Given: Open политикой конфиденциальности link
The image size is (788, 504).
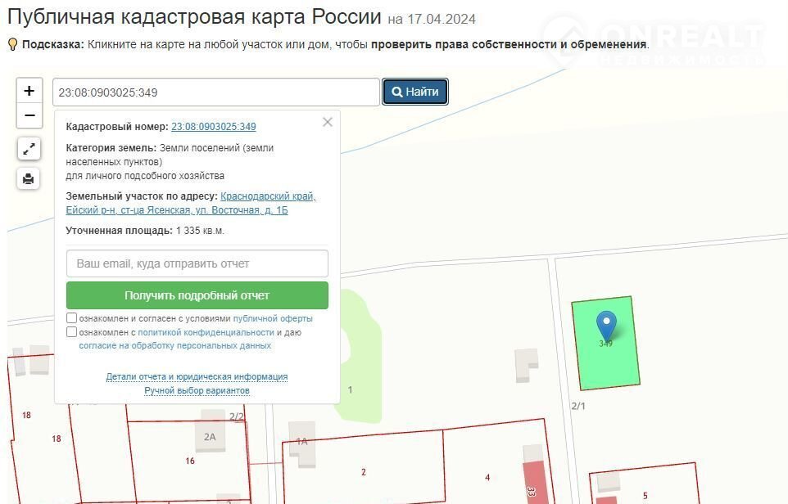Looking at the screenshot, I should point(206,332).
